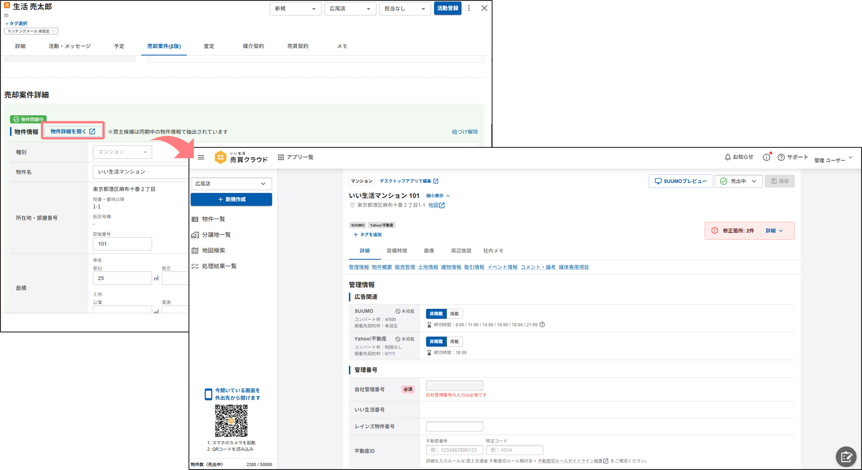
Task: Click the smartphone icon above QR code
Action: pos(208,394)
